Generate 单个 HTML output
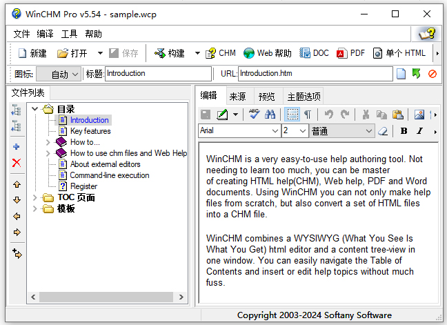This screenshot has height=325, width=447. point(399,53)
